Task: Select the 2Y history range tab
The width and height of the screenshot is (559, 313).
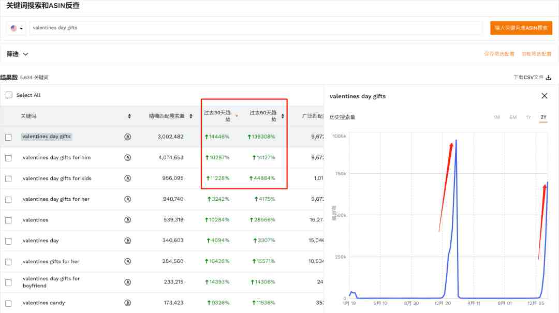Action: 543,117
